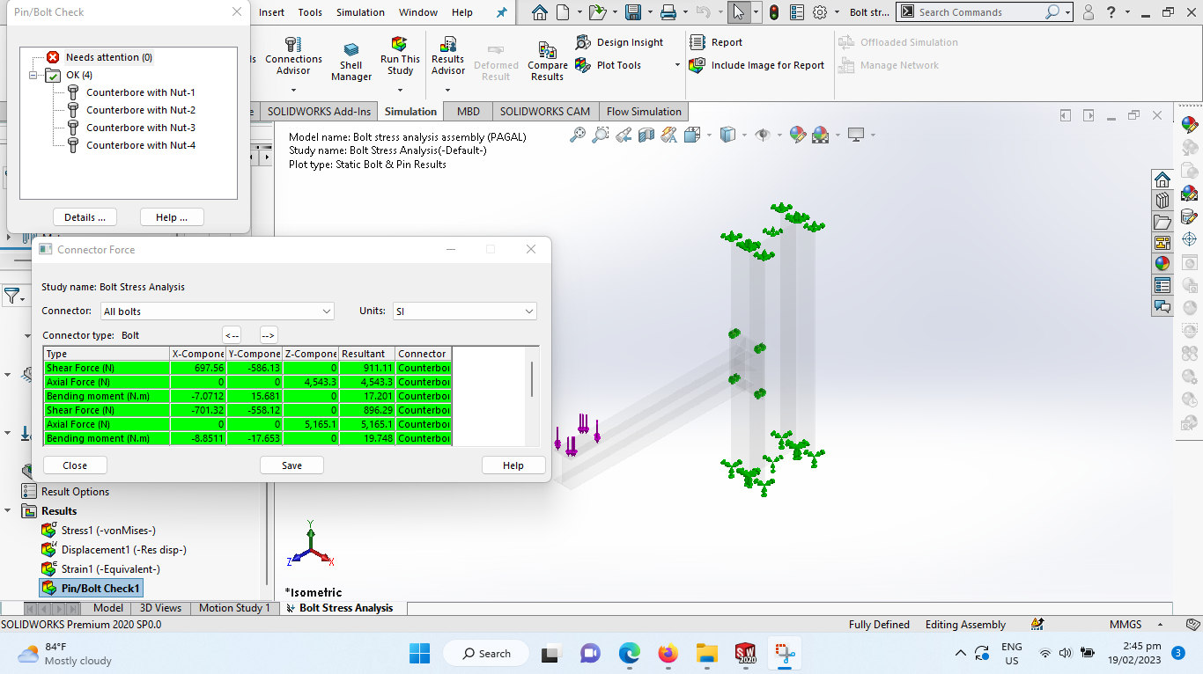The height and width of the screenshot is (674, 1203).
Task: Click the Print icon
Action: [668, 12]
